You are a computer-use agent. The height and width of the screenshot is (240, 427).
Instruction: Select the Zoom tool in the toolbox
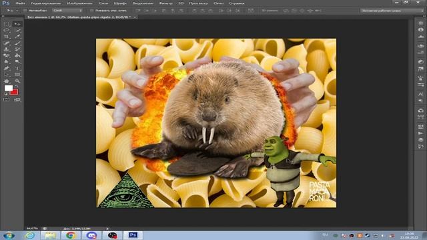[x=18, y=81]
